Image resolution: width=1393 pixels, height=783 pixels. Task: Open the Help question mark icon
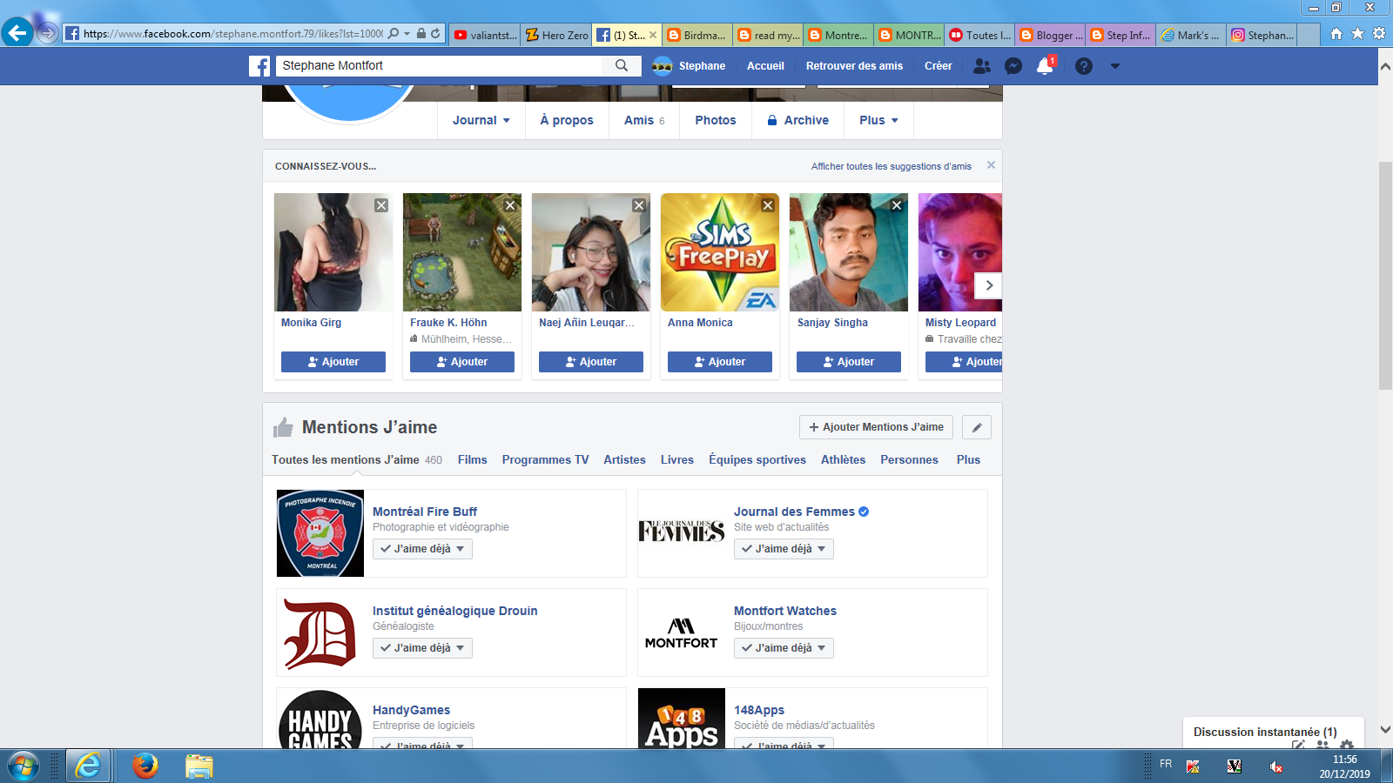1084,66
